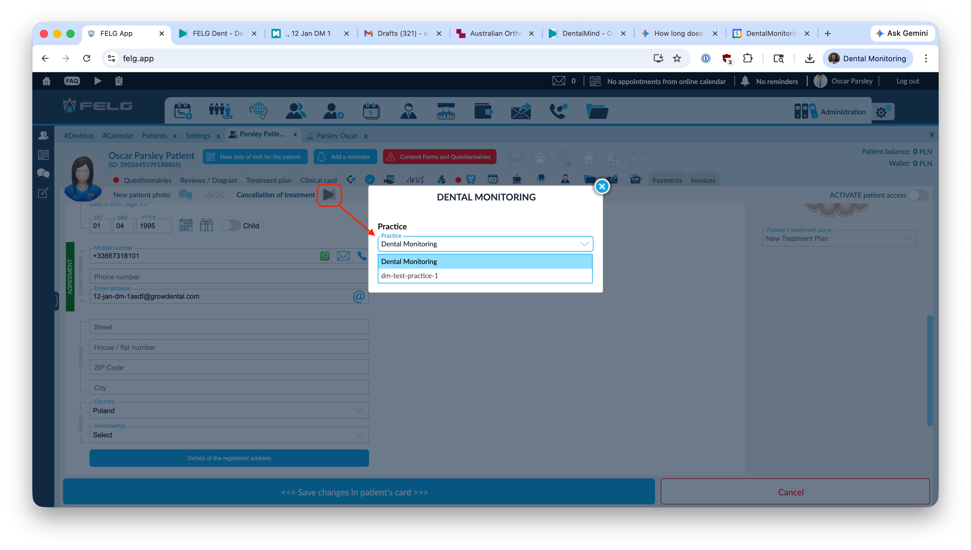The height and width of the screenshot is (550, 971).
Task: Open Treatment plan section
Action: (x=269, y=180)
